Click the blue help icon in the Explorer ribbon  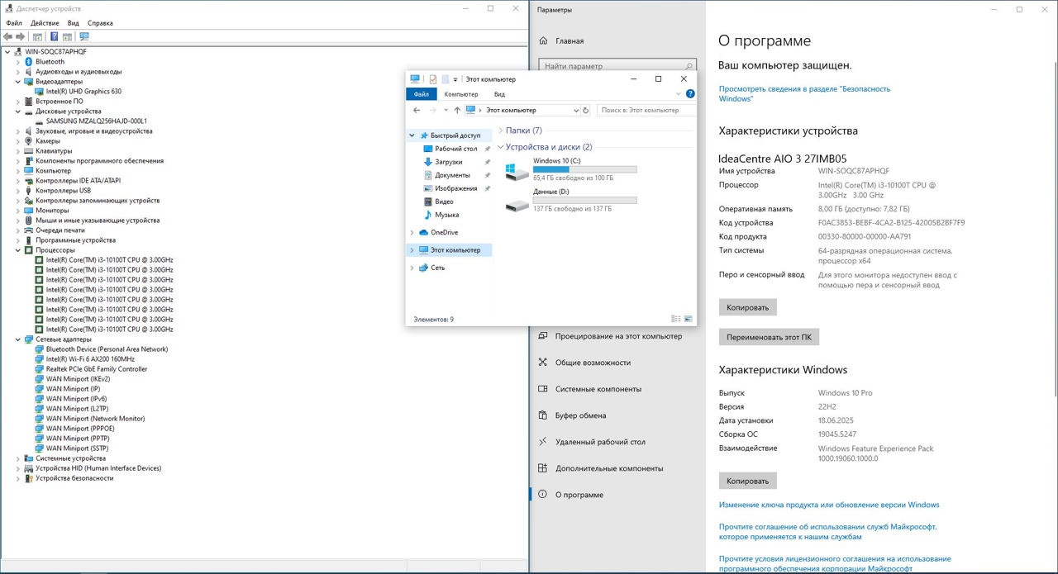690,94
